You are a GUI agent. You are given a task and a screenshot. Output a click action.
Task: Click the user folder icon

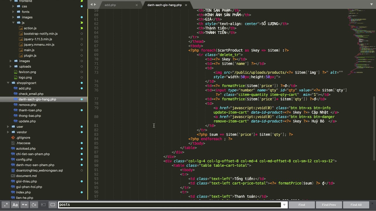pos(13,127)
